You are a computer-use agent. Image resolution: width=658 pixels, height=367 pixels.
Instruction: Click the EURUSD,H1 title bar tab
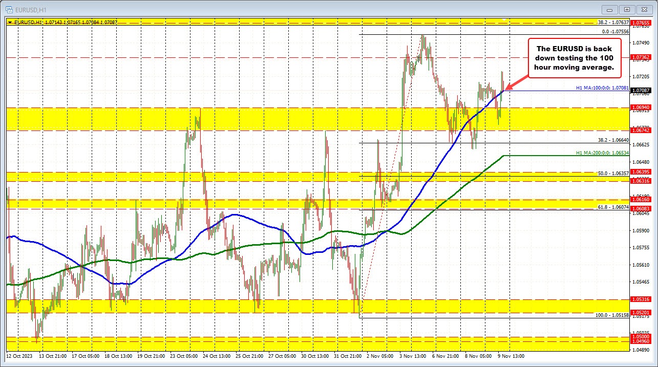pyautogui.click(x=31, y=9)
